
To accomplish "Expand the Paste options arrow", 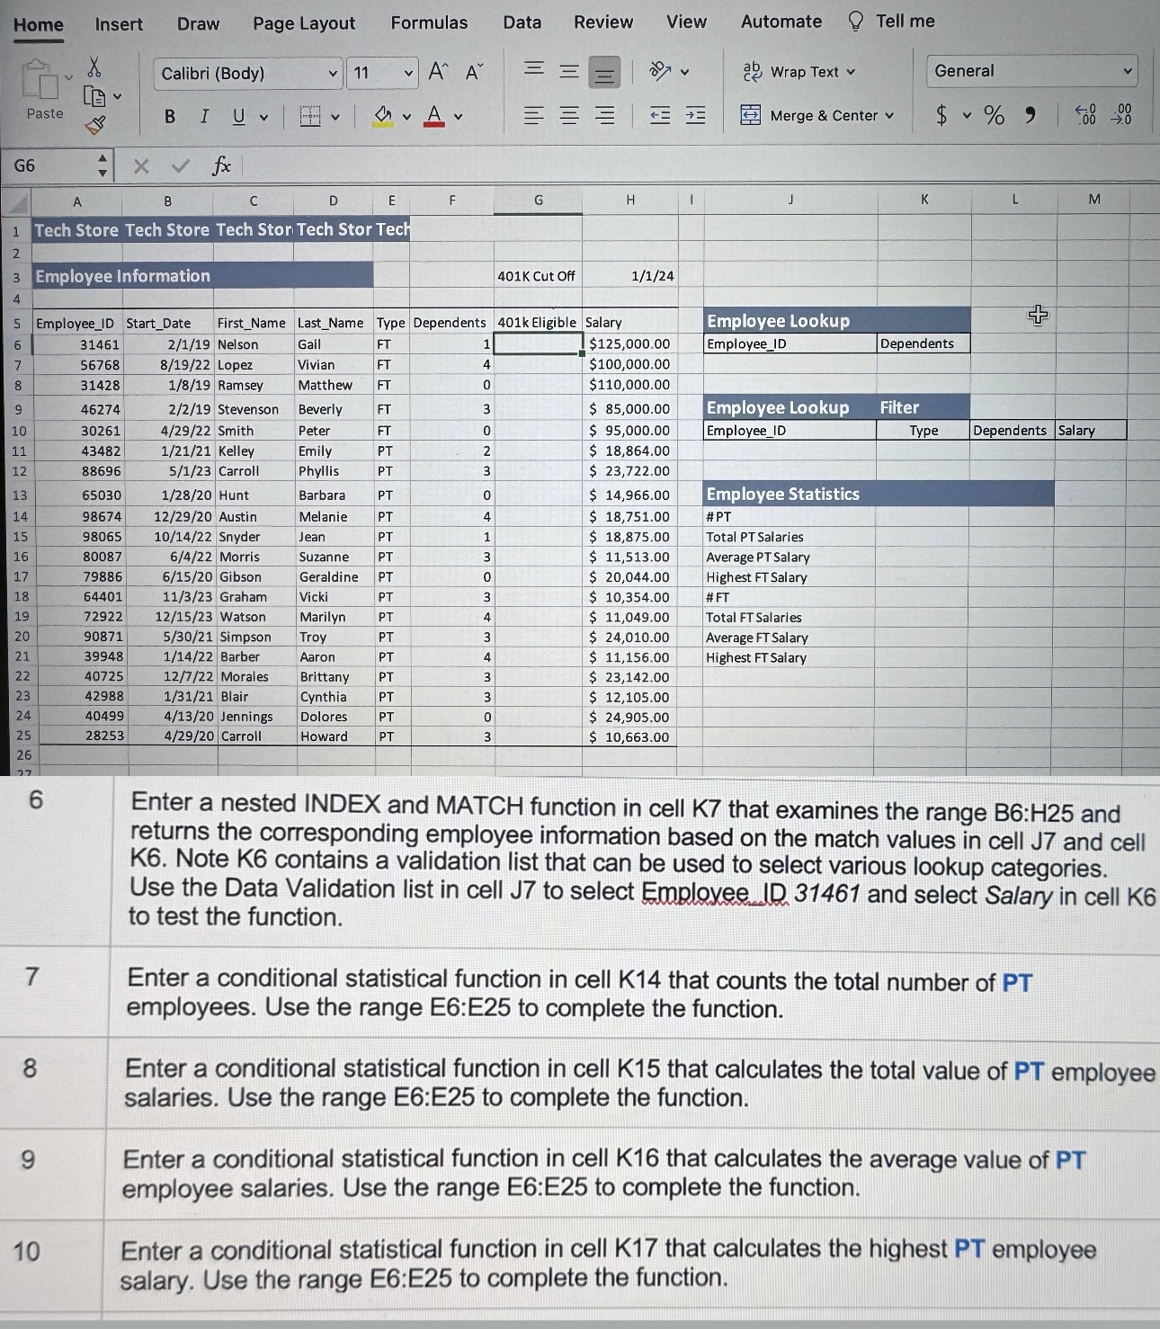I will 68,77.
